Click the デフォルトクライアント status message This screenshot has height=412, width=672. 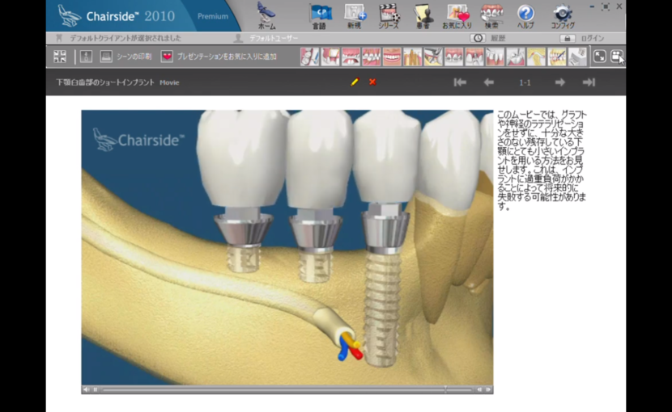click(125, 38)
